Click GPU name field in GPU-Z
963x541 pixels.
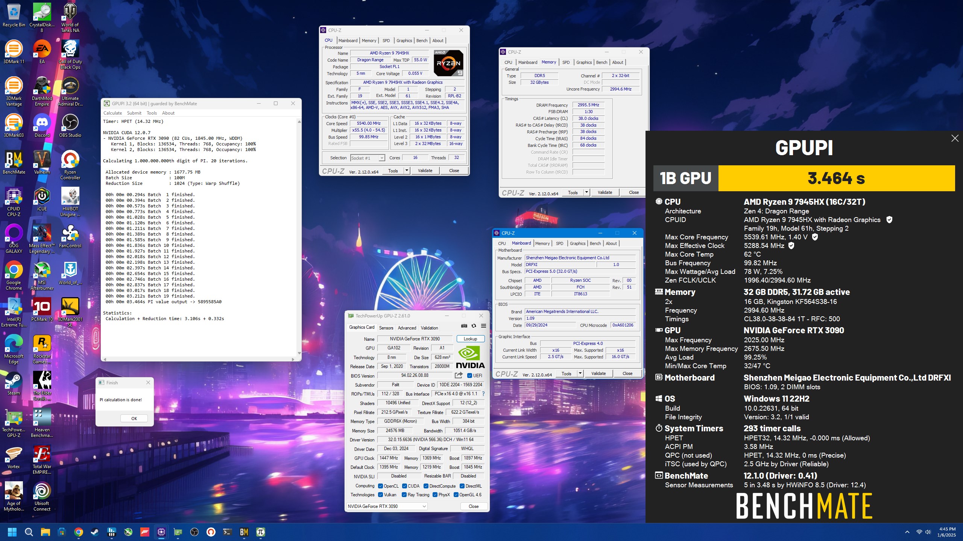click(x=415, y=339)
